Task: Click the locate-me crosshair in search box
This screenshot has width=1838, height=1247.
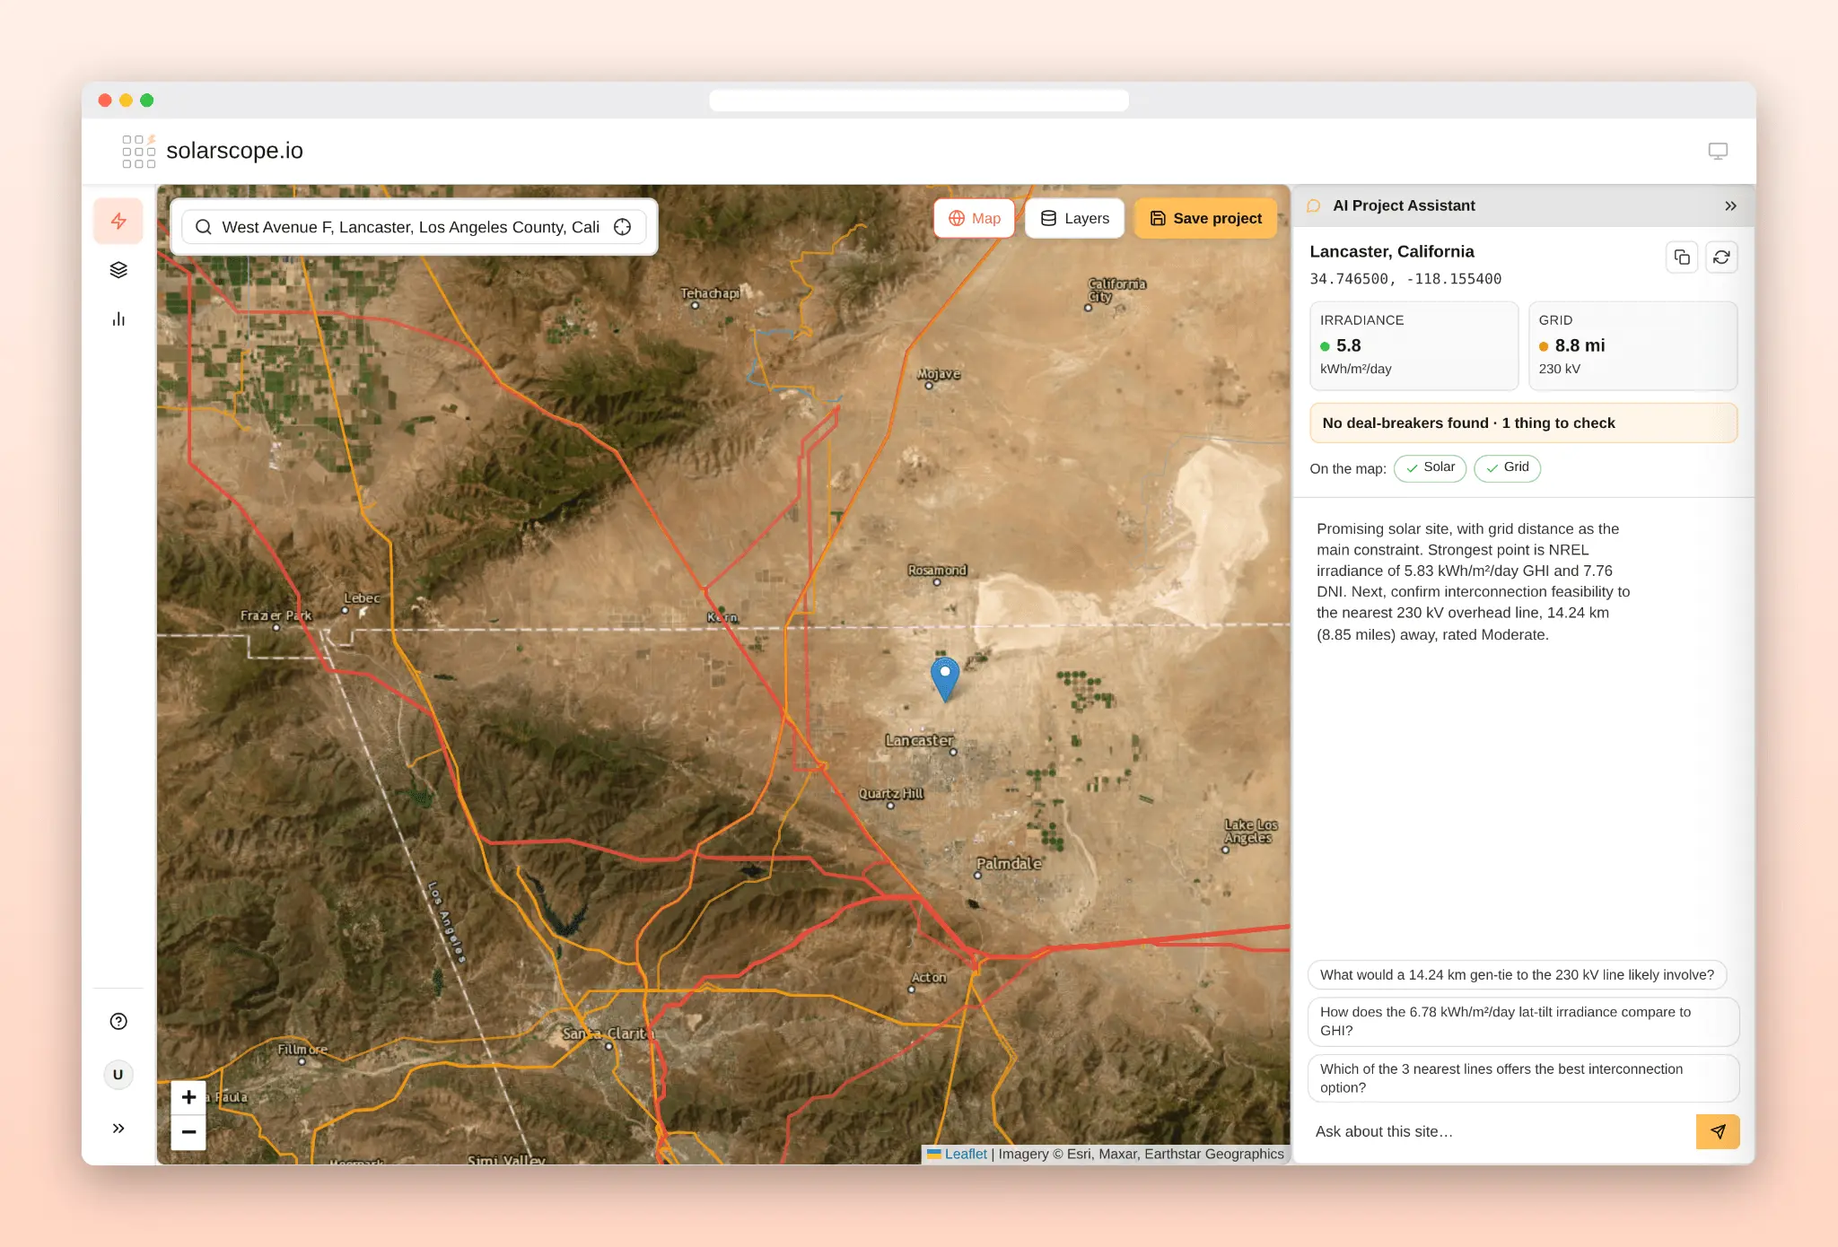Action: coord(623,227)
